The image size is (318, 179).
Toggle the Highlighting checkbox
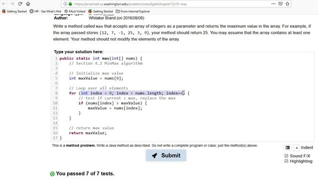(x=286, y=161)
